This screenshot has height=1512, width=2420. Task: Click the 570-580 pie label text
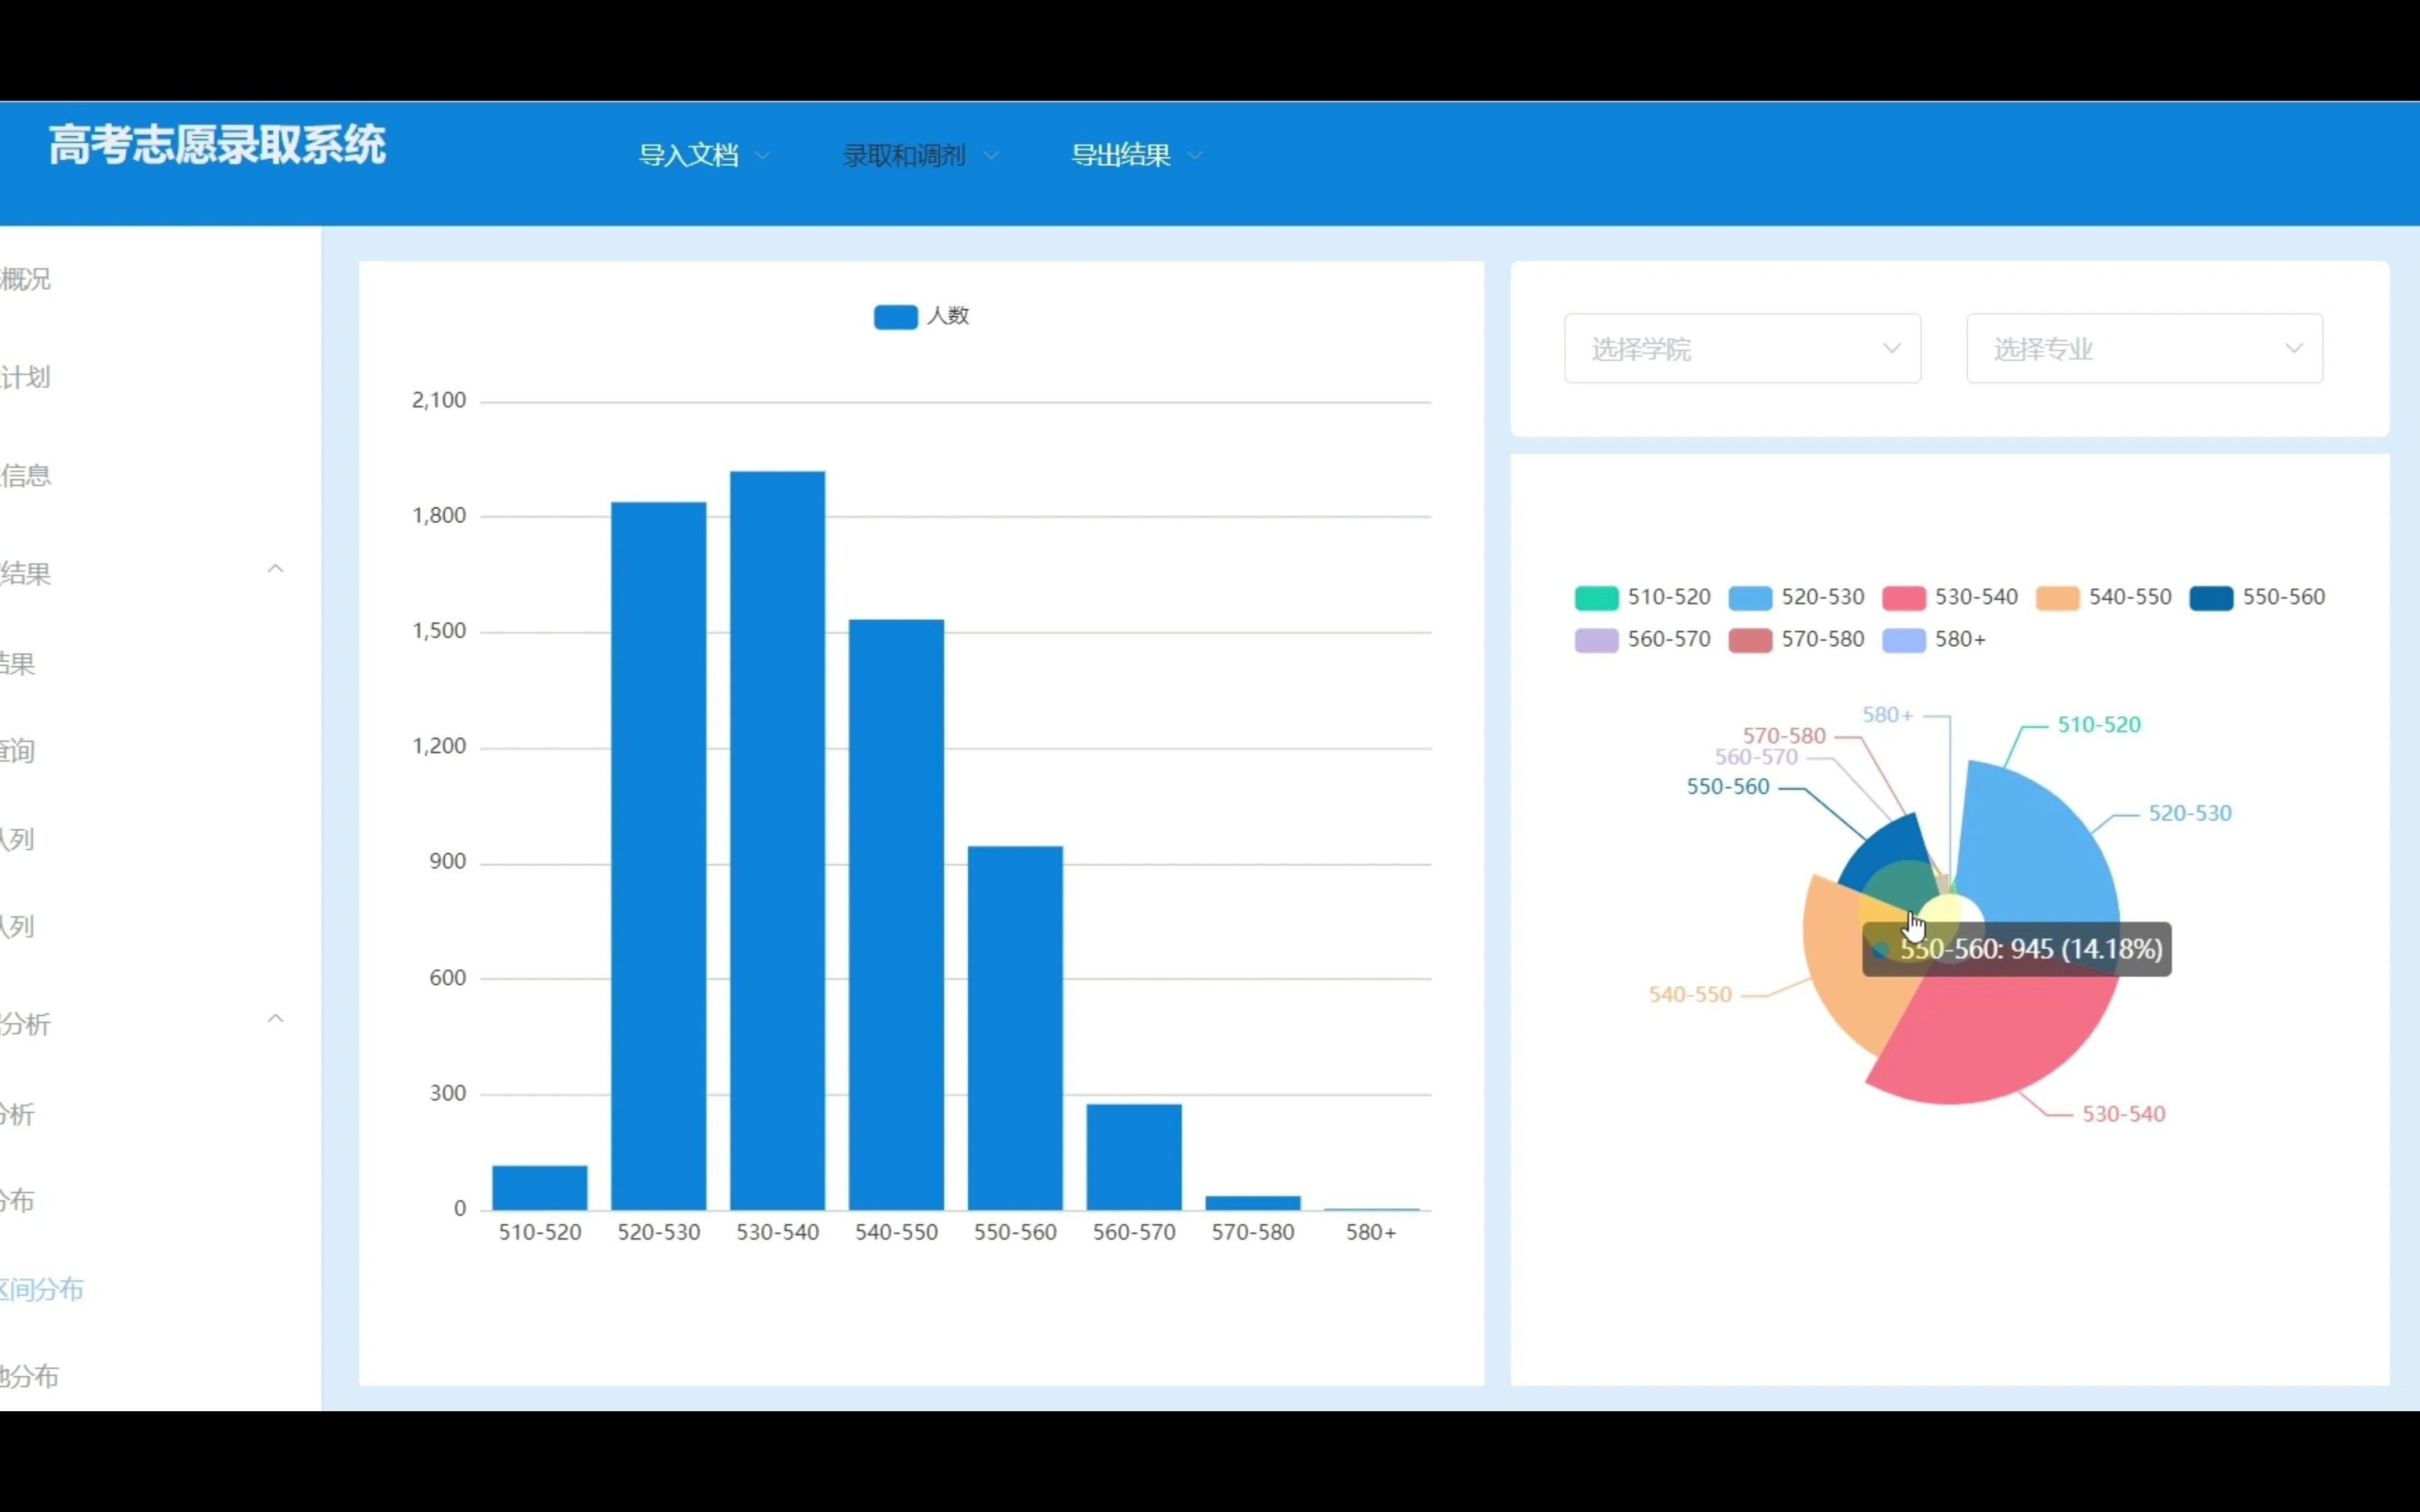[1784, 736]
